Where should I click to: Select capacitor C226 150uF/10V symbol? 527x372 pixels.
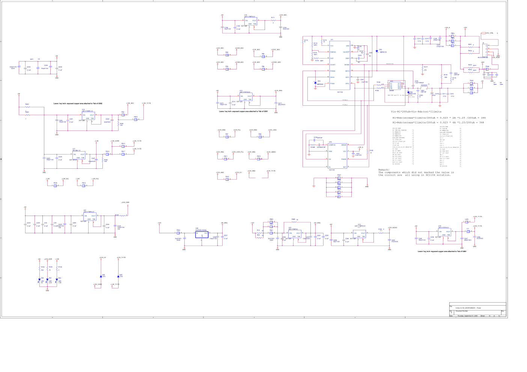[57, 121]
